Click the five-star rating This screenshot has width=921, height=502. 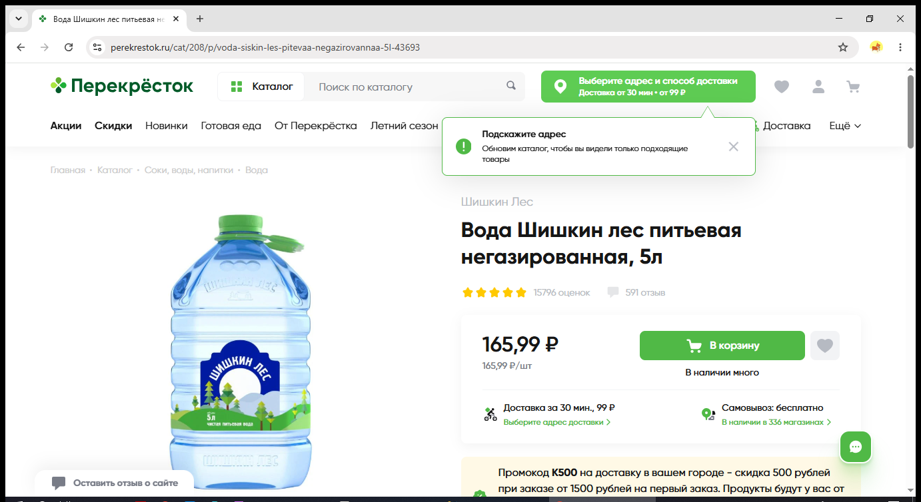(x=494, y=292)
